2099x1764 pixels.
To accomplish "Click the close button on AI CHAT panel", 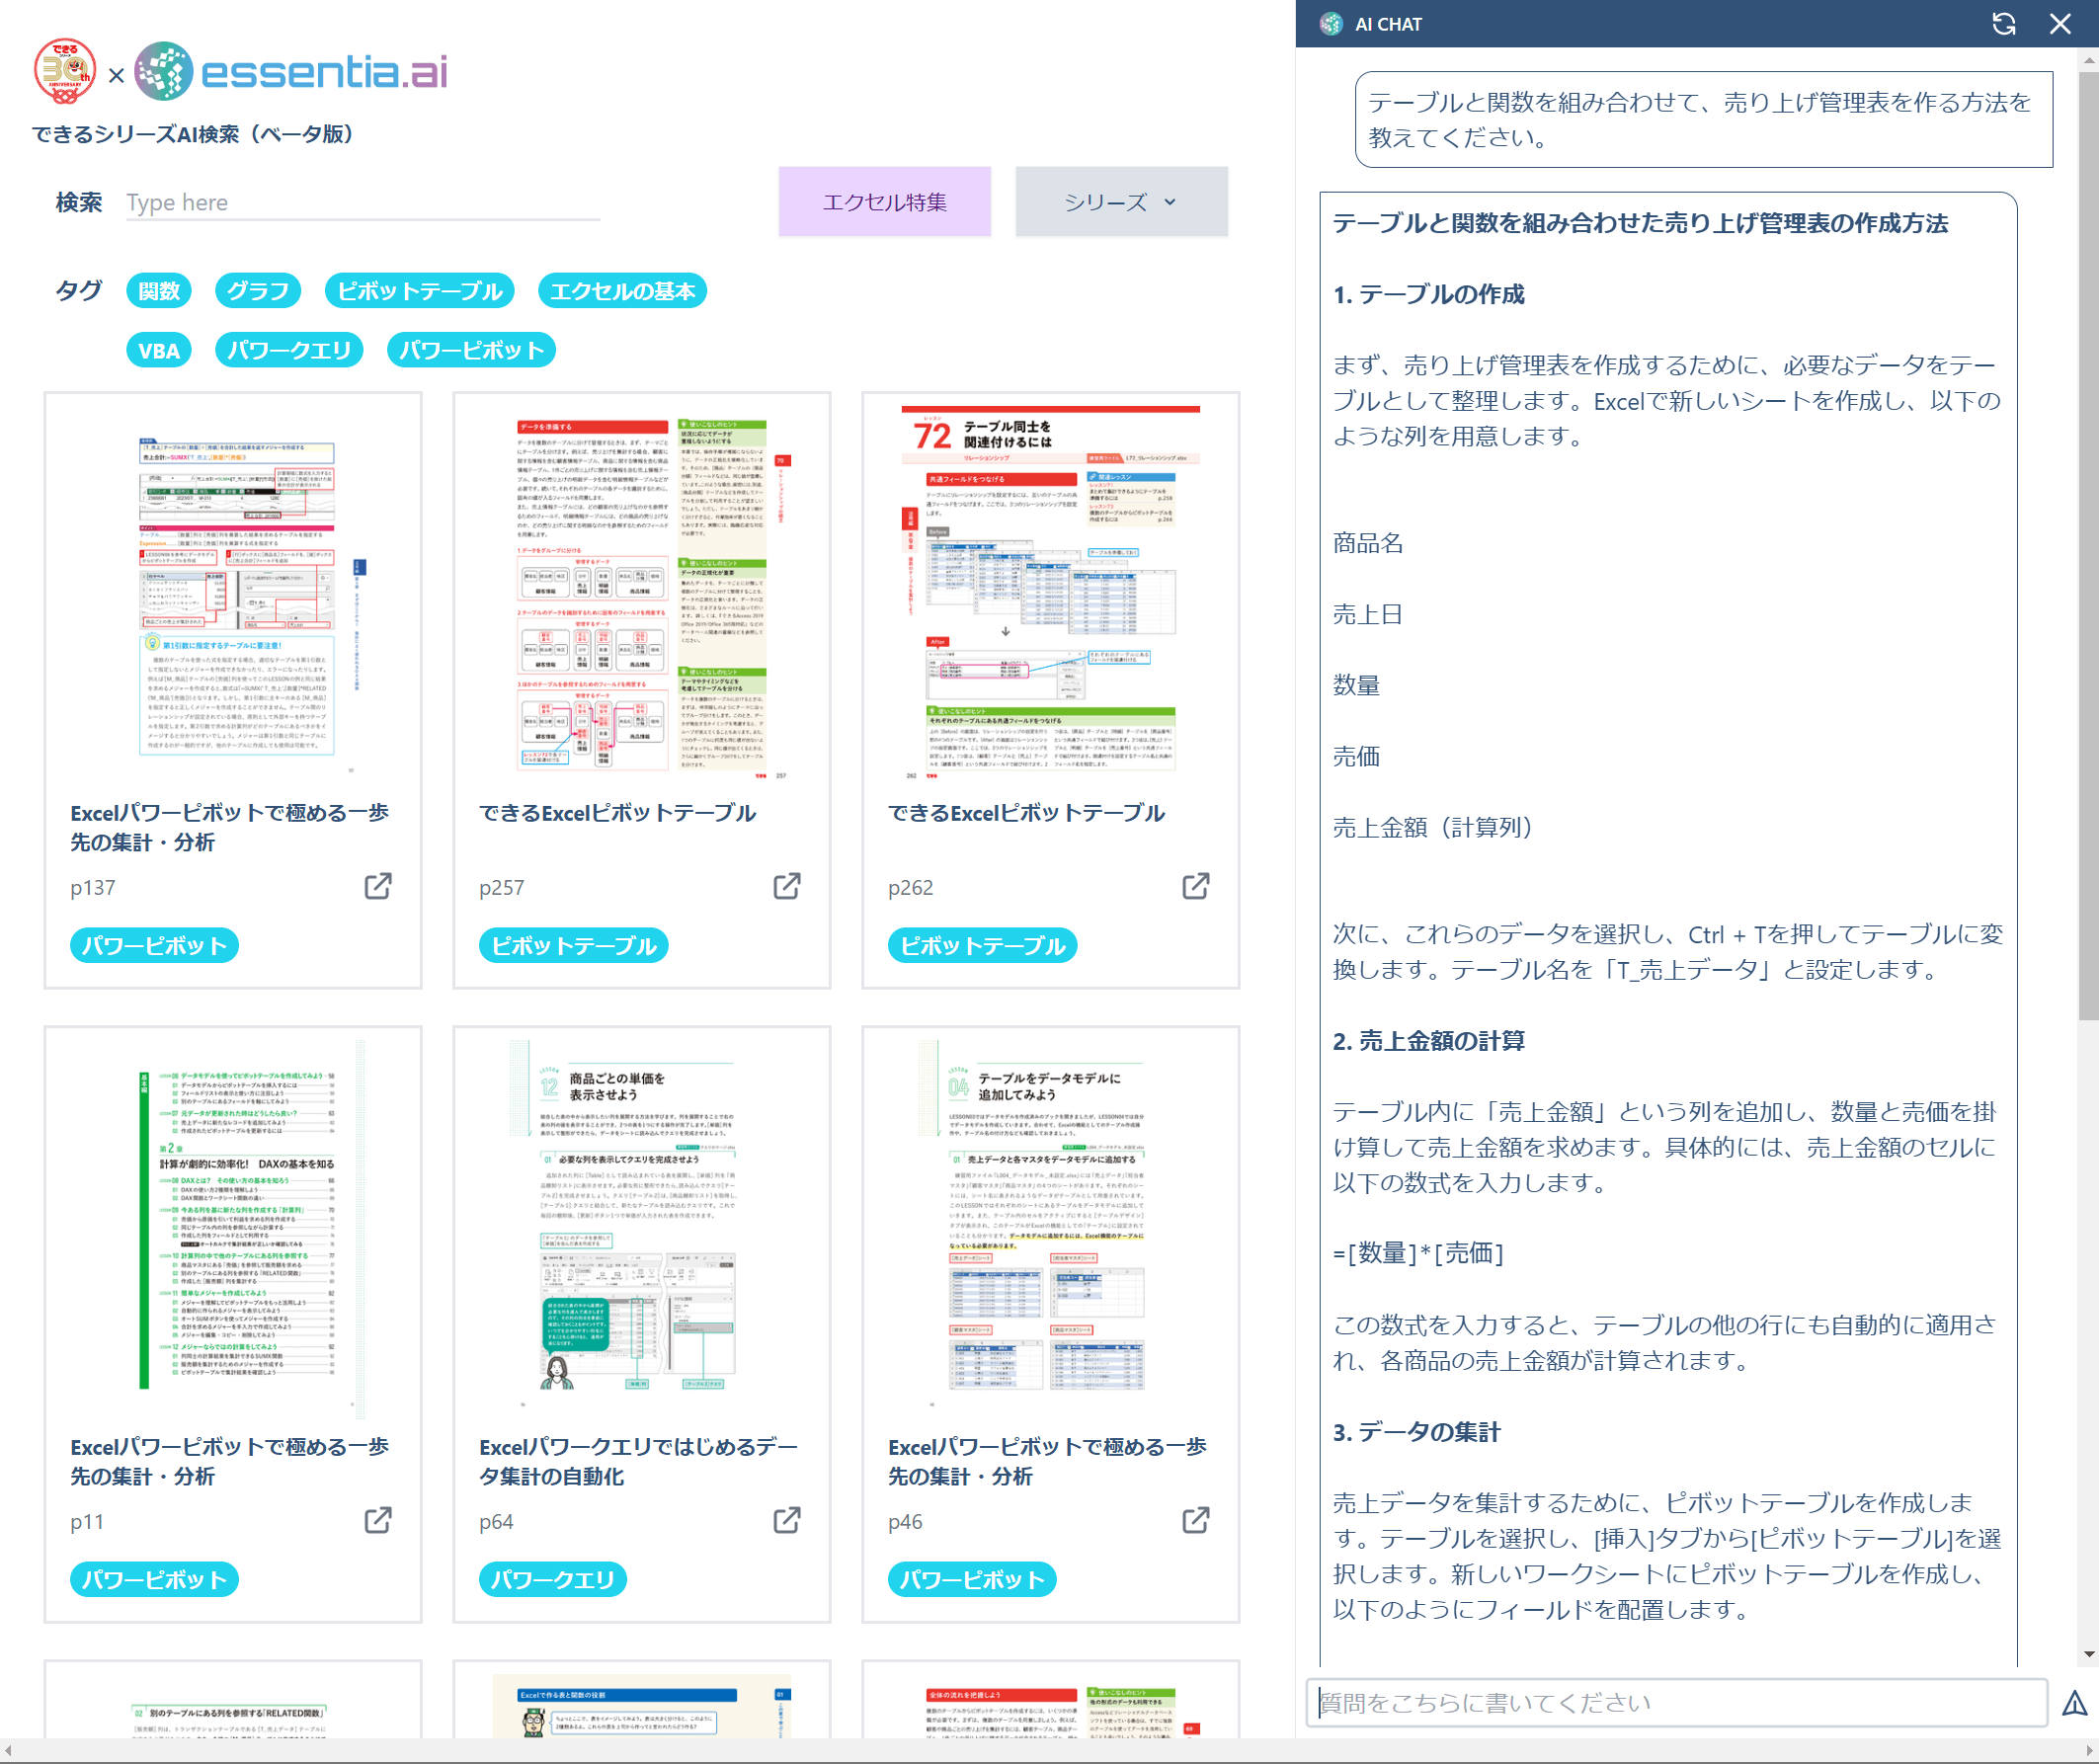I will click(x=2060, y=23).
